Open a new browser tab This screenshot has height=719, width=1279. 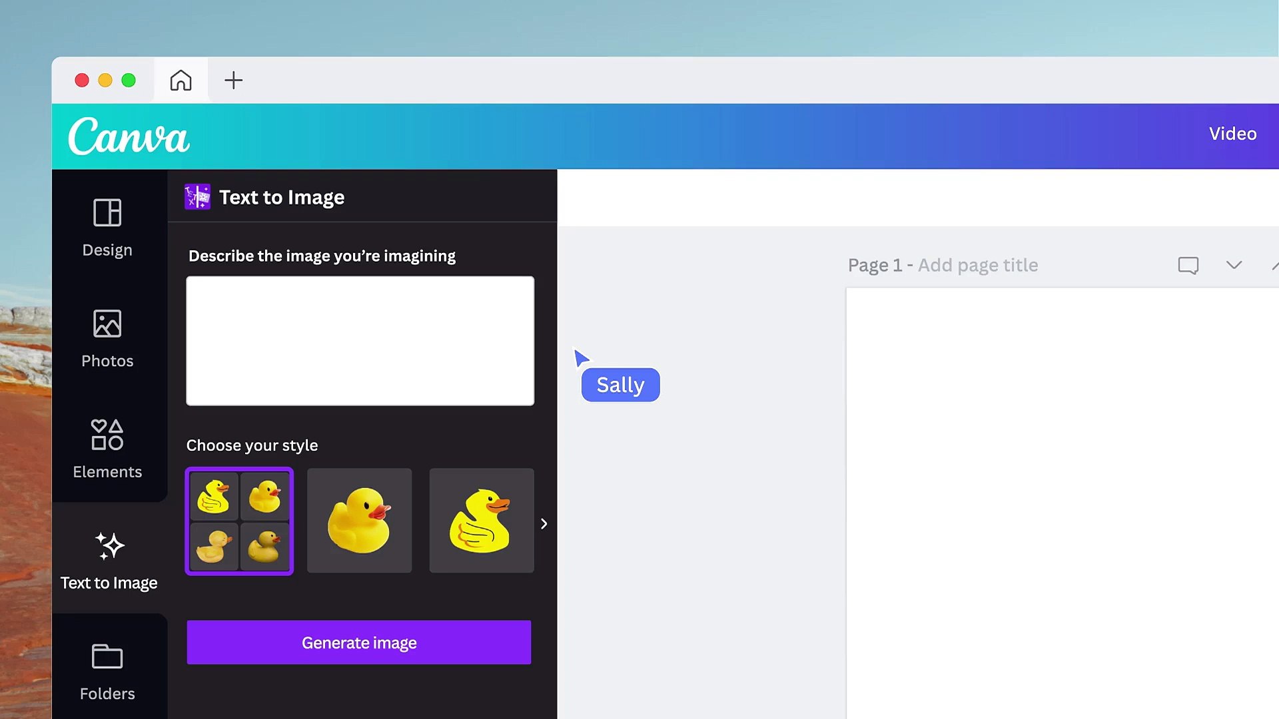[x=233, y=80]
